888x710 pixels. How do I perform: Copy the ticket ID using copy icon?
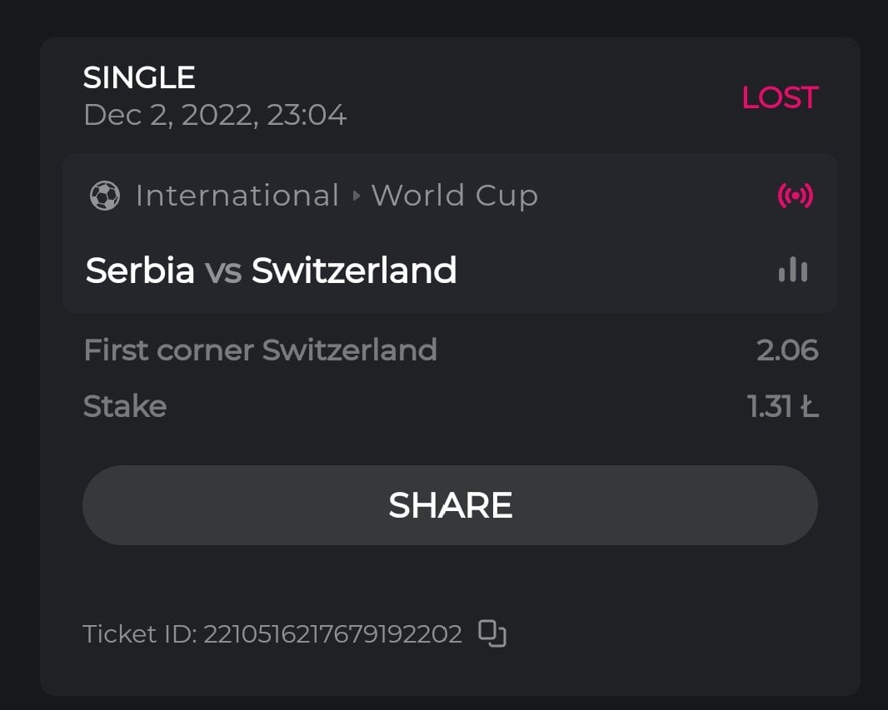pyautogui.click(x=492, y=634)
